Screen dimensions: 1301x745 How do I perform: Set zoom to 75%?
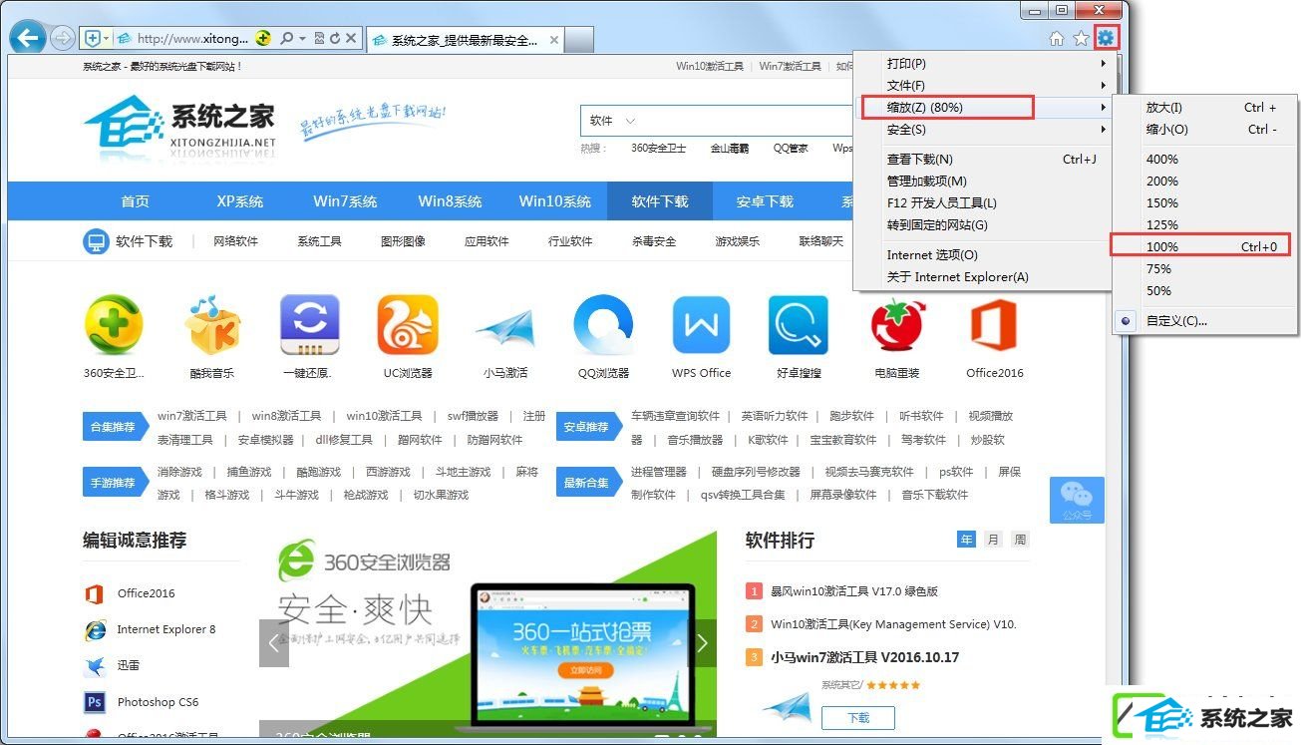[x=1205, y=269]
